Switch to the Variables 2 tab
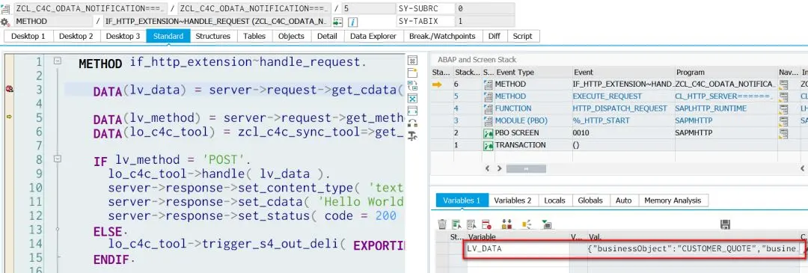Screen dimensions: 808x273 512,200
